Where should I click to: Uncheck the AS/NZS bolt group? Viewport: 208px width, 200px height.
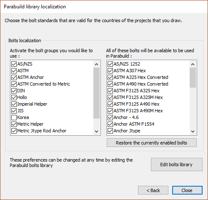point(14,64)
